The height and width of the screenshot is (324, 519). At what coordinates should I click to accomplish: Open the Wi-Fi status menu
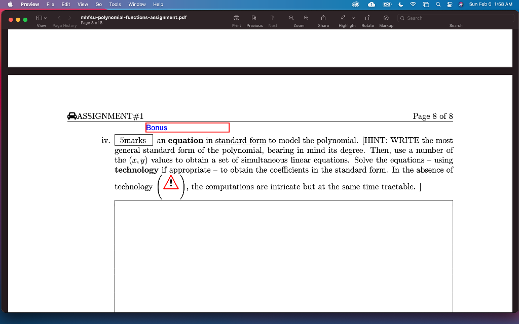[x=413, y=4]
